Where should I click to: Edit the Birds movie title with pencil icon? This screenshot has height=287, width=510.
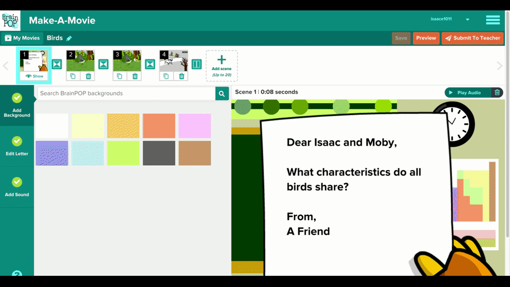(69, 38)
